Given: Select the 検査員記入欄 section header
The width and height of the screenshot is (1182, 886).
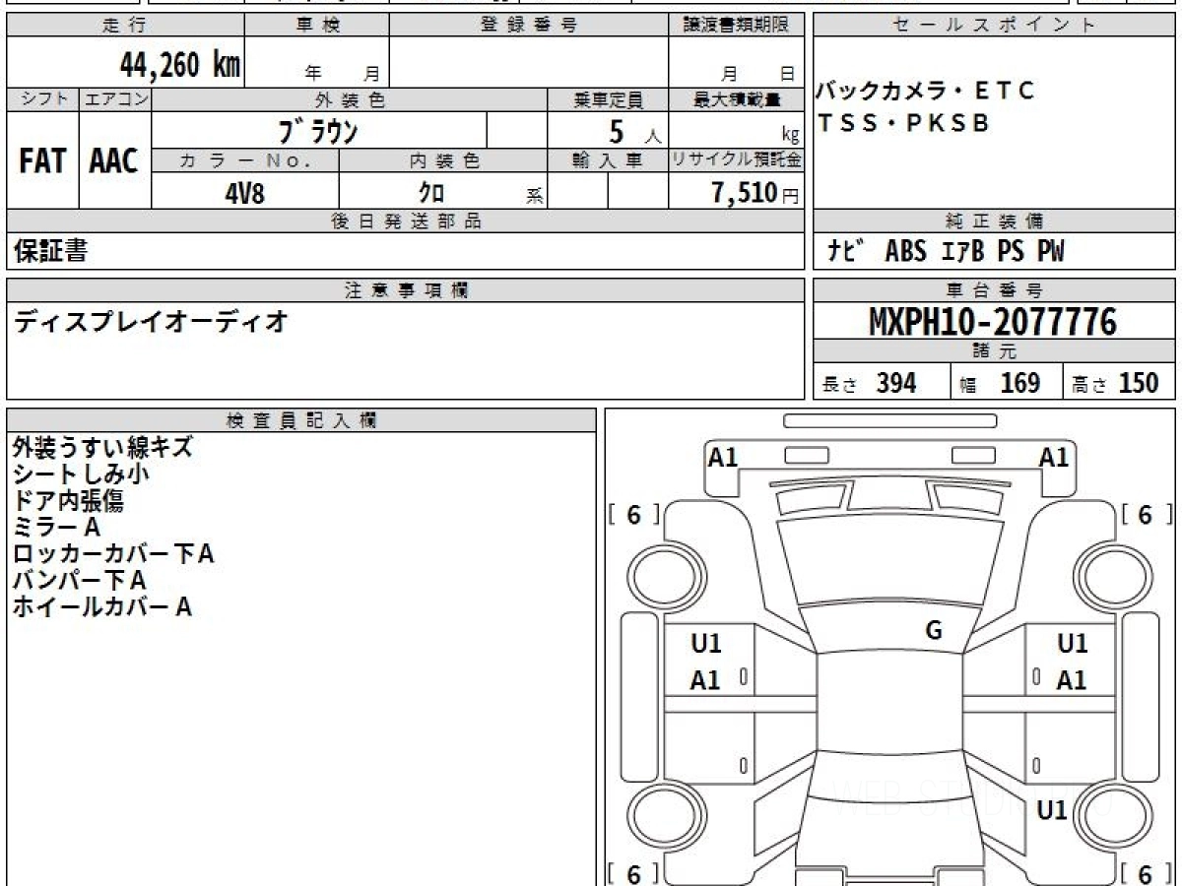Looking at the screenshot, I should tap(301, 420).
